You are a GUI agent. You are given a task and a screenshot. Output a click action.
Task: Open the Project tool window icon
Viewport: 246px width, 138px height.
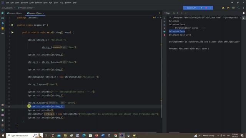[x=3, y=13]
